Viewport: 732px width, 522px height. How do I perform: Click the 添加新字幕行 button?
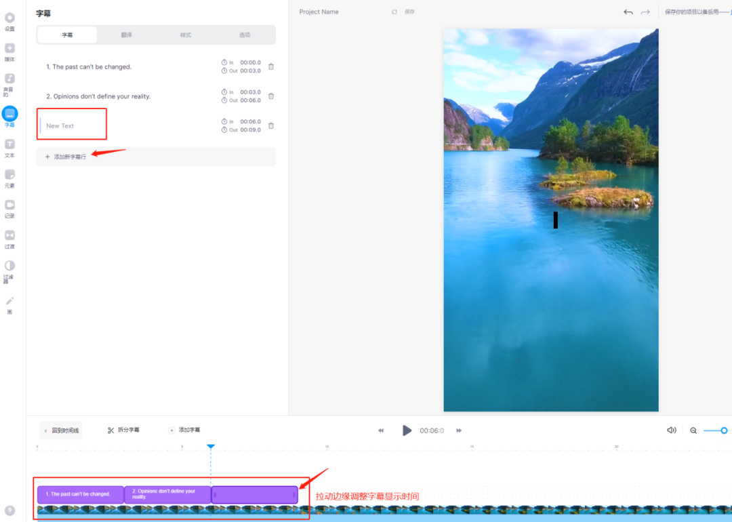(x=70, y=157)
